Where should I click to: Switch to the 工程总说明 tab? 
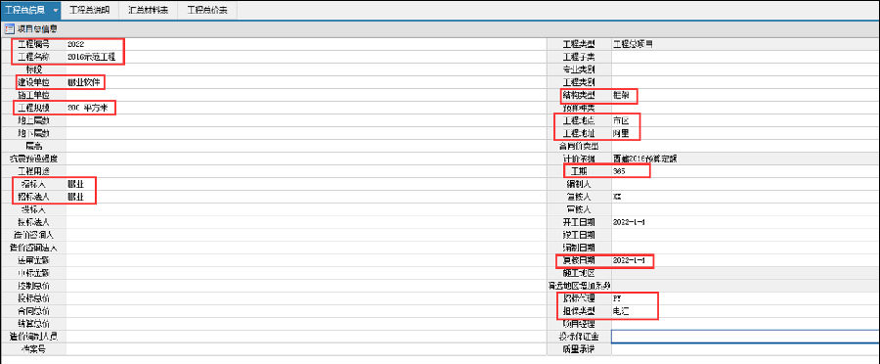point(90,10)
